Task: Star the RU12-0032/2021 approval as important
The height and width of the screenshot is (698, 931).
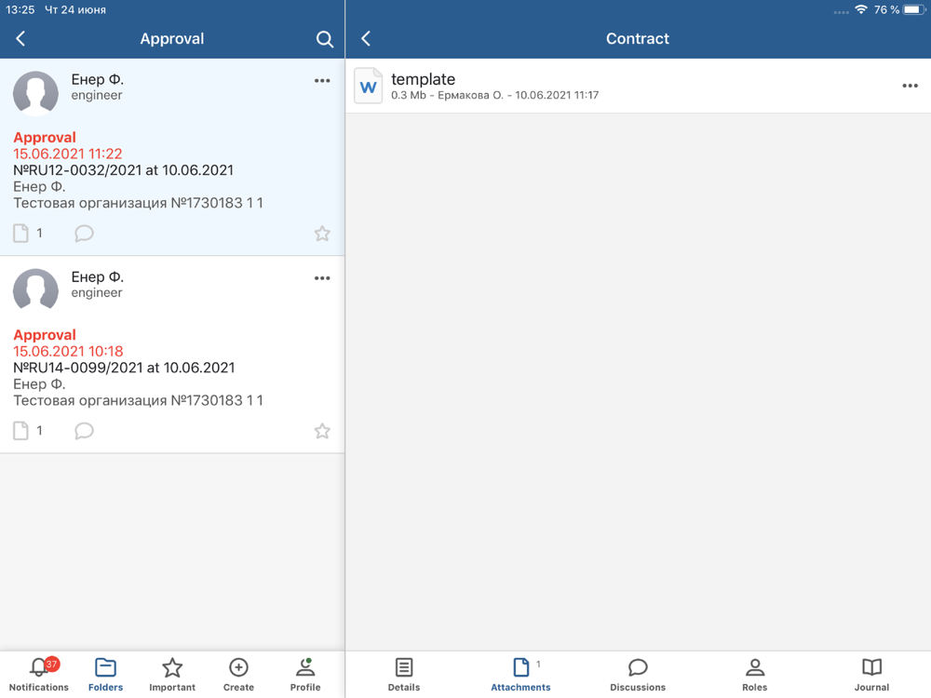Action: point(322,234)
